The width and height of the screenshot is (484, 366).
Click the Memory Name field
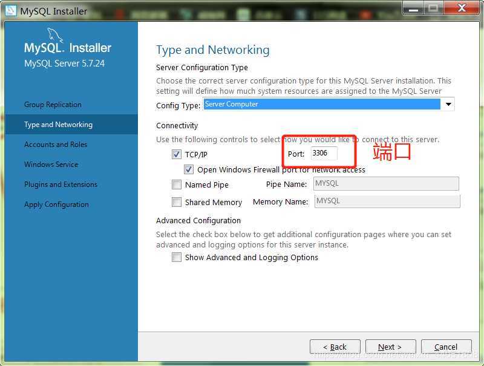[x=387, y=201]
